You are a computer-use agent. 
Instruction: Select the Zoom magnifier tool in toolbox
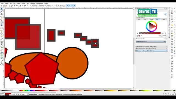click(x=1, y=17)
